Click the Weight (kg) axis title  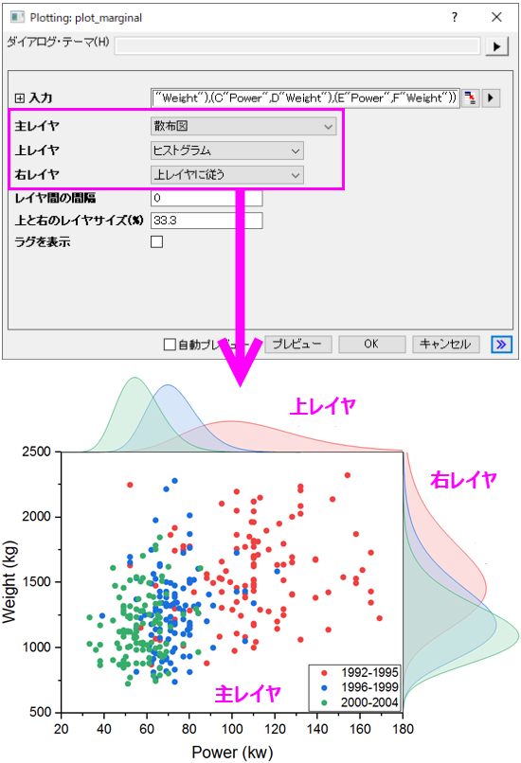(9, 582)
